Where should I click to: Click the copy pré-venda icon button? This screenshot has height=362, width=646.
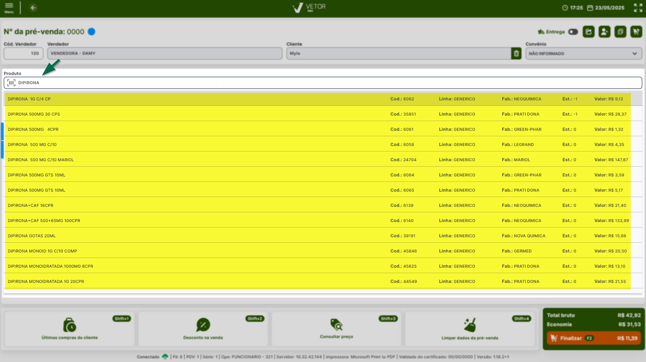[620, 32]
